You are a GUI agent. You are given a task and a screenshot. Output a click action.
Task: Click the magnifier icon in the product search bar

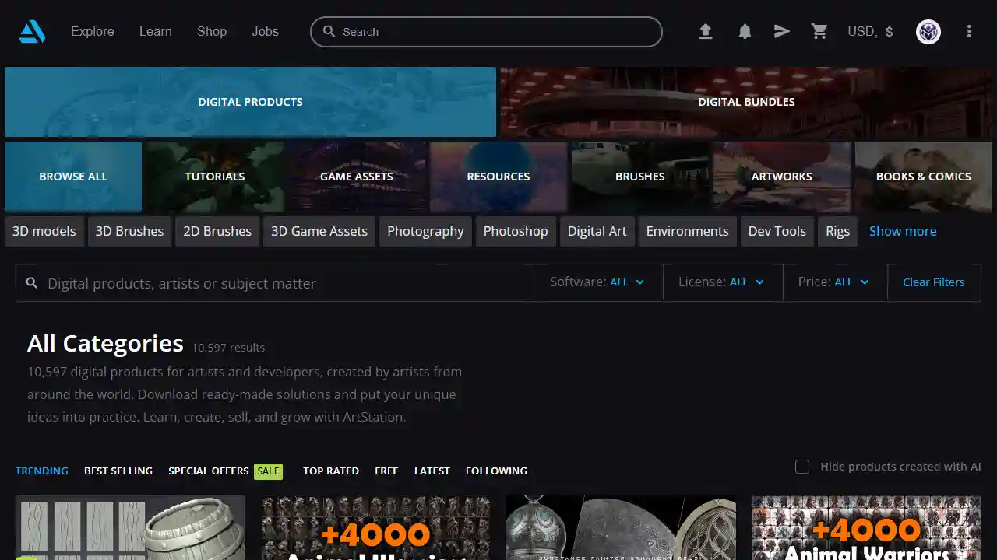click(32, 282)
